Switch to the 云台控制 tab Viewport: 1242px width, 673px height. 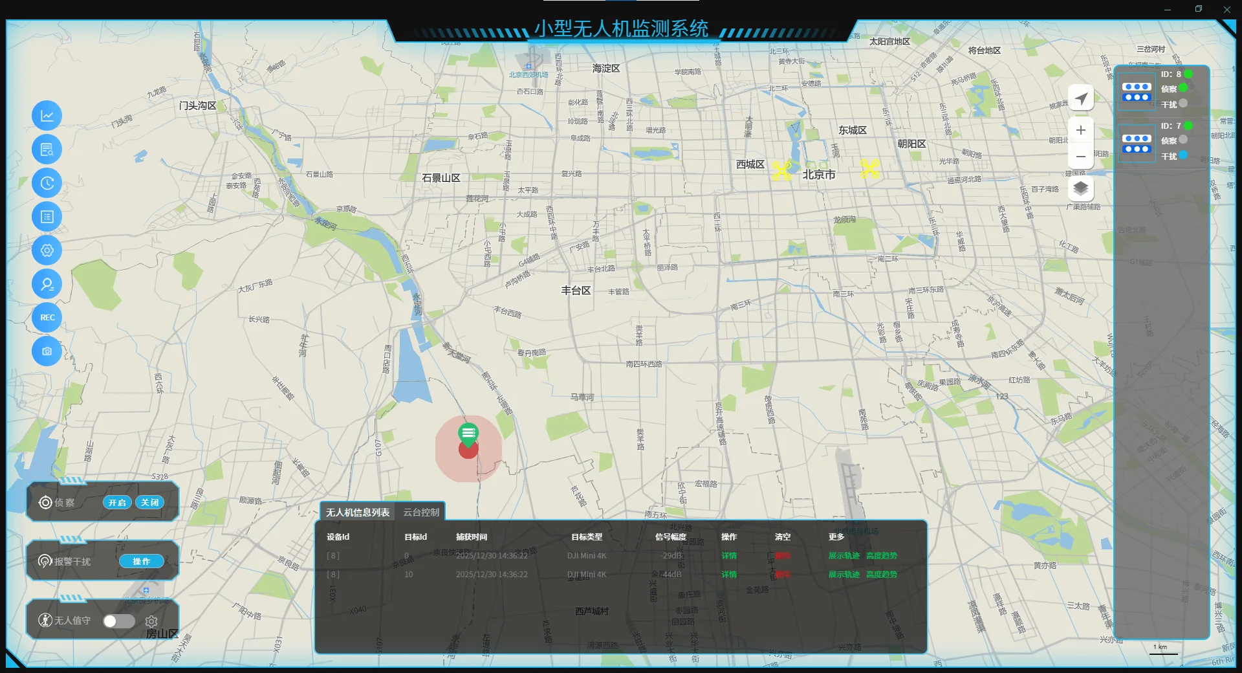click(x=421, y=512)
